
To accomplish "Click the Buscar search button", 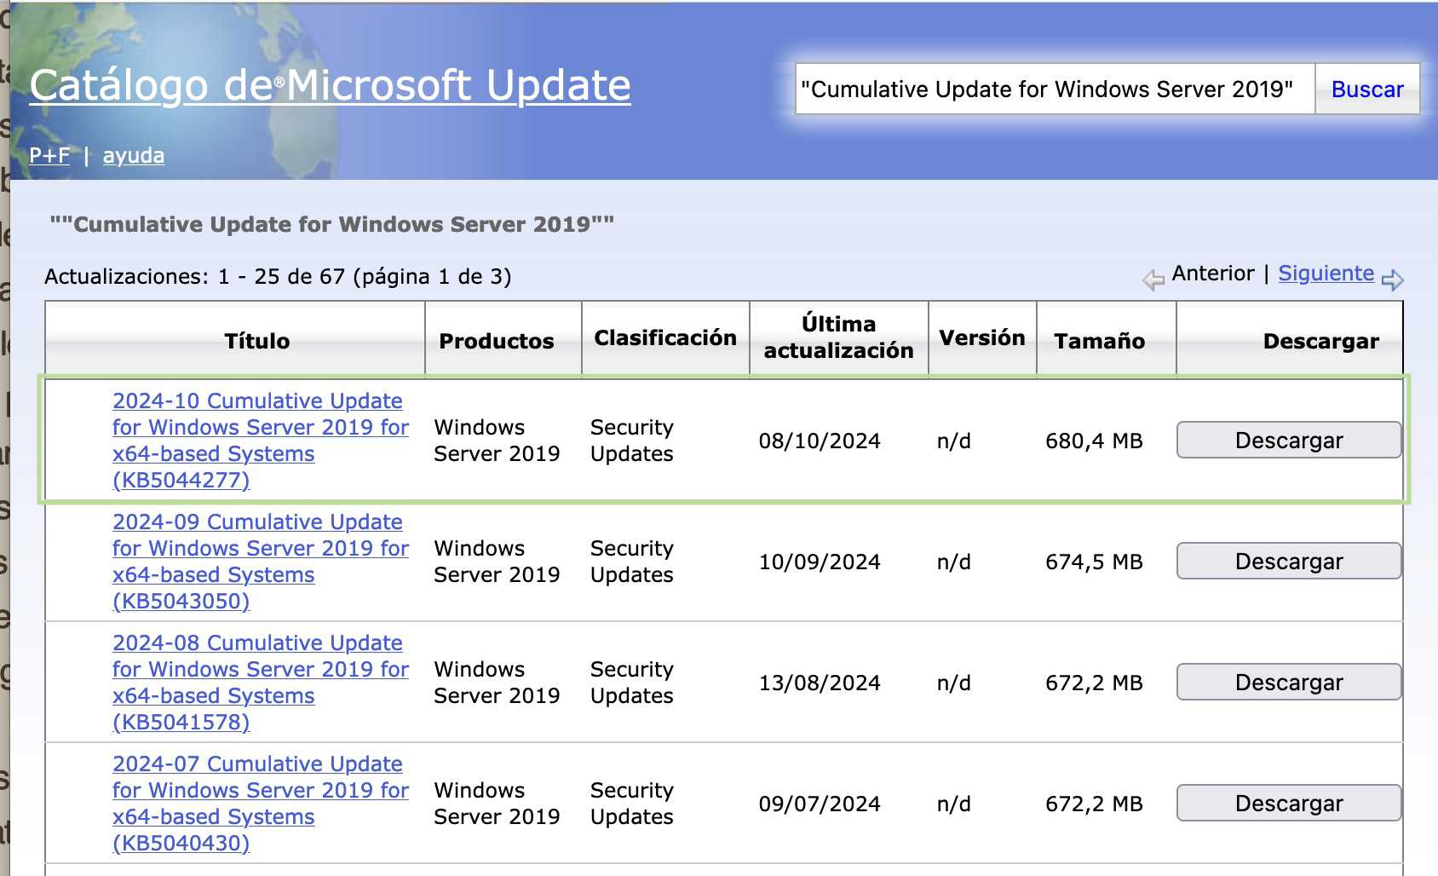I will [1366, 89].
